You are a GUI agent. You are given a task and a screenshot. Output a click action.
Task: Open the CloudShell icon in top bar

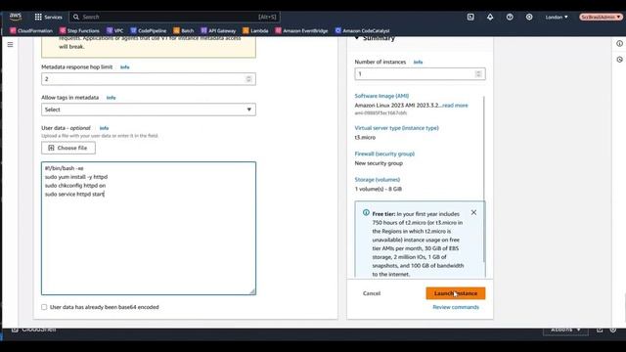(x=470, y=17)
